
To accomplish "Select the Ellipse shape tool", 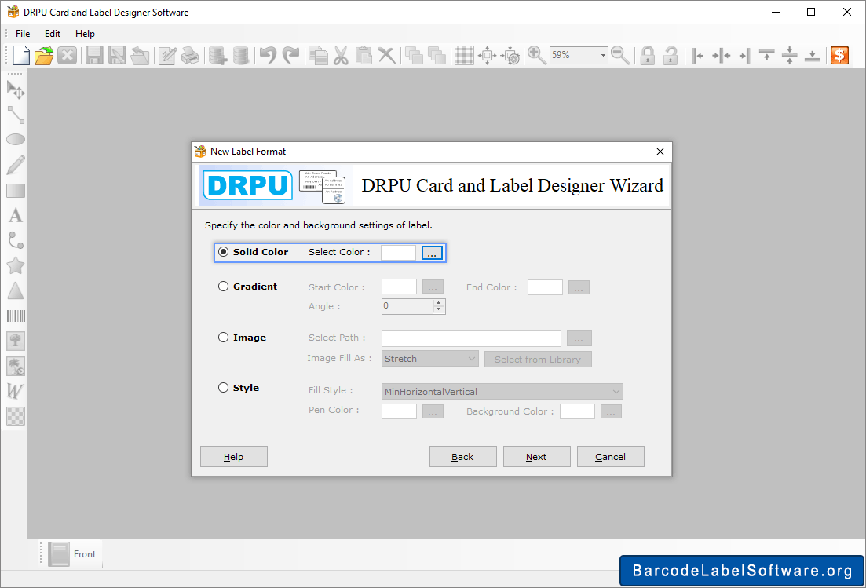I will pos(16,140).
